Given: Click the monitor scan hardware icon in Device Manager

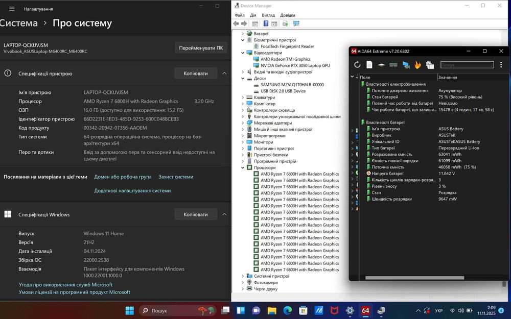Looking at the screenshot, I should [296, 23].
